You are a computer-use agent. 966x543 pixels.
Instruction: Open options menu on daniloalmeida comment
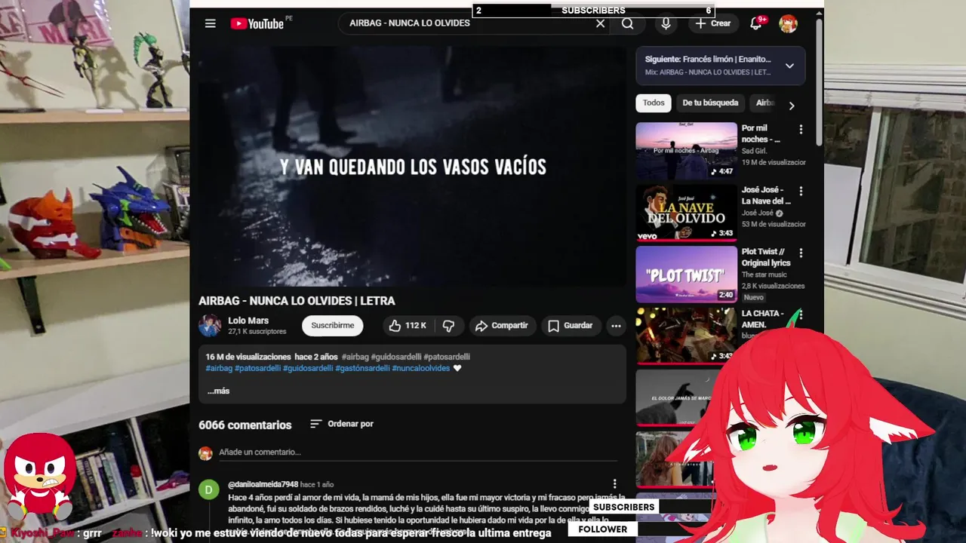(x=614, y=484)
